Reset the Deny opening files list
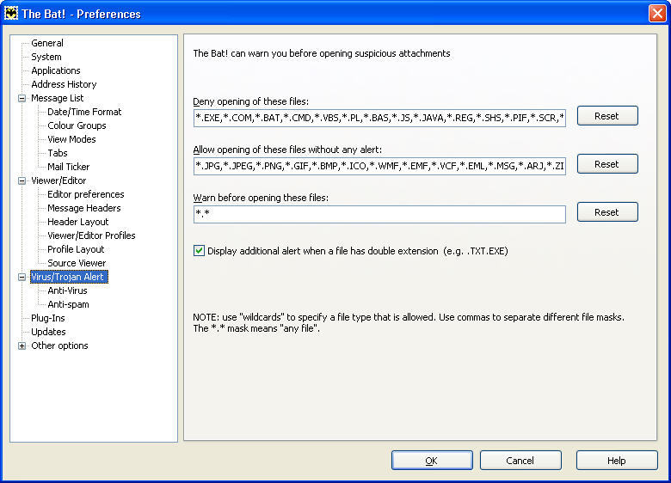The image size is (671, 483). tap(606, 116)
